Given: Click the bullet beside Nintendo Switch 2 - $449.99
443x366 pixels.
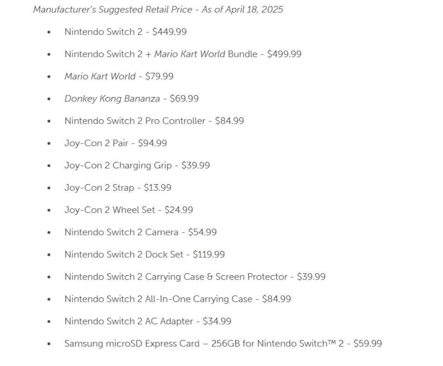Looking at the screenshot, I should click(49, 32).
